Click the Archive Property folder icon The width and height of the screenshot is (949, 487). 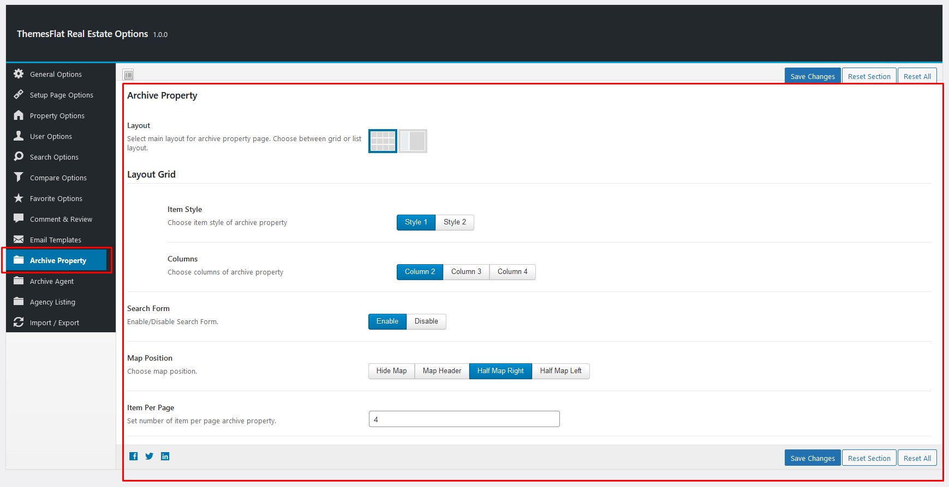pyautogui.click(x=19, y=260)
